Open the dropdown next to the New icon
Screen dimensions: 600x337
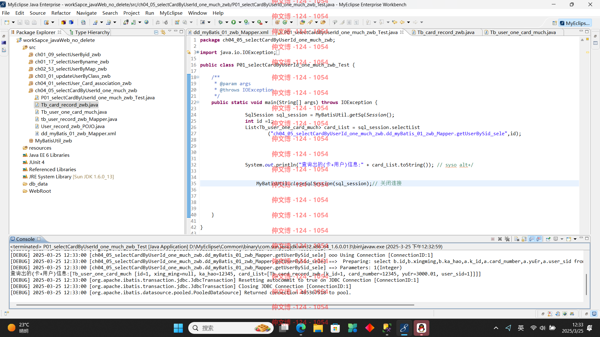point(13,22)
